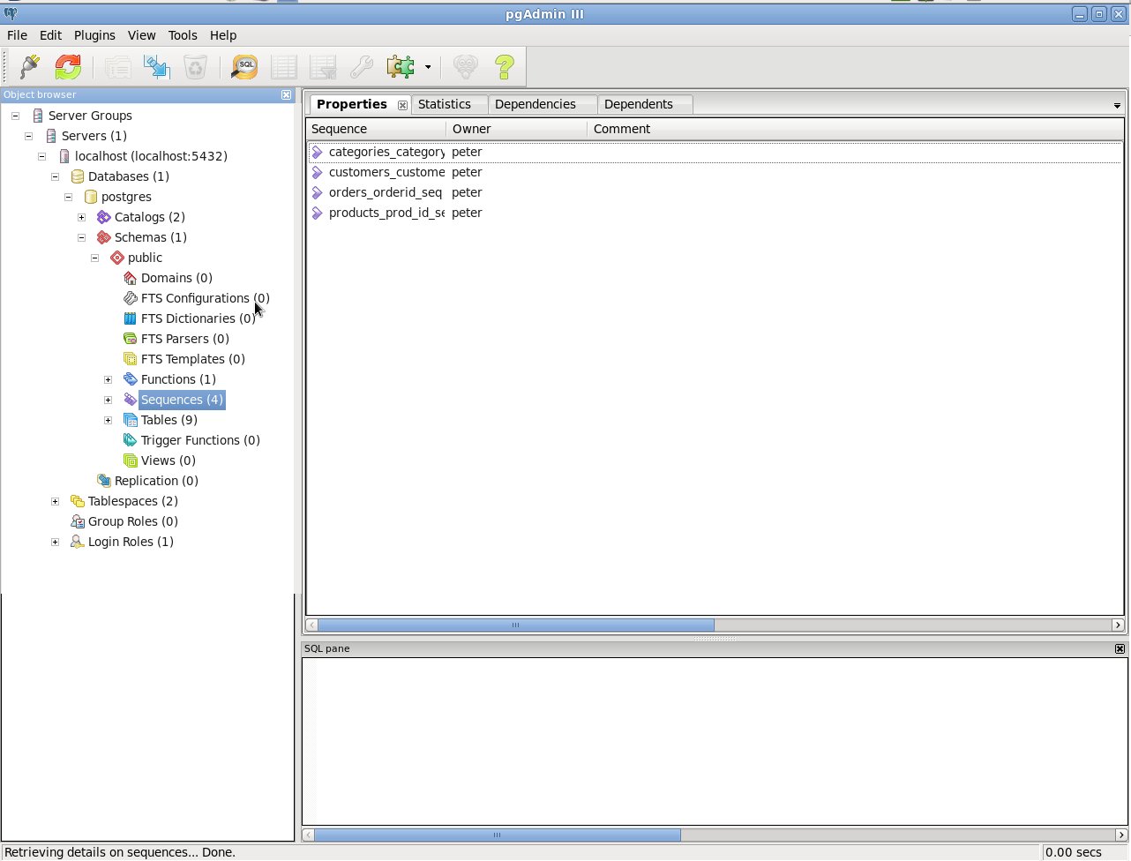Click the properties list horizontal scrollbar

515,625
